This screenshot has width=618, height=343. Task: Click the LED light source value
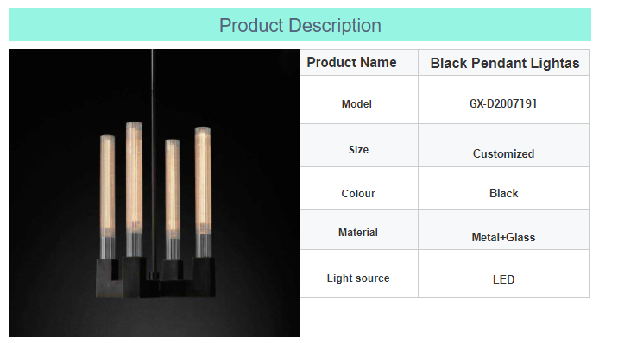tap(503, 279)
